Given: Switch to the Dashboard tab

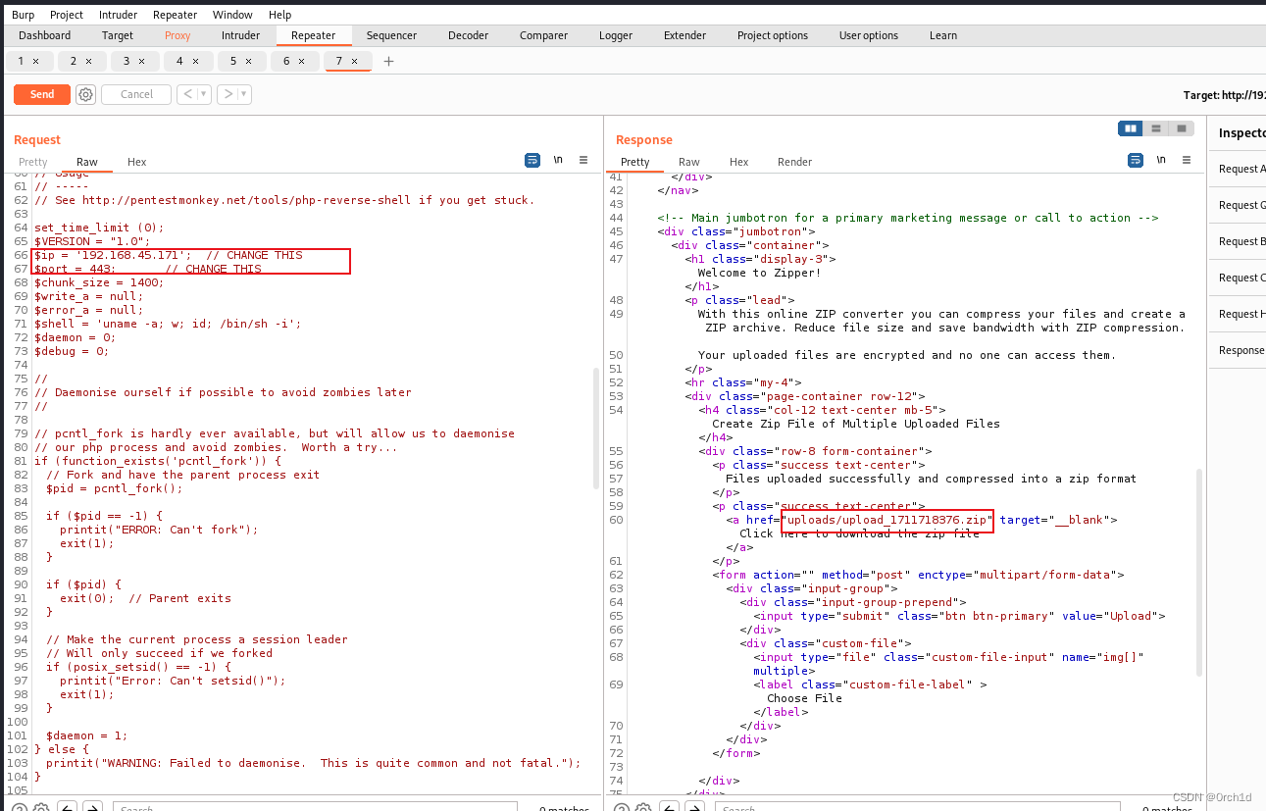Looking at the screenshot, I should coord(45,35).
